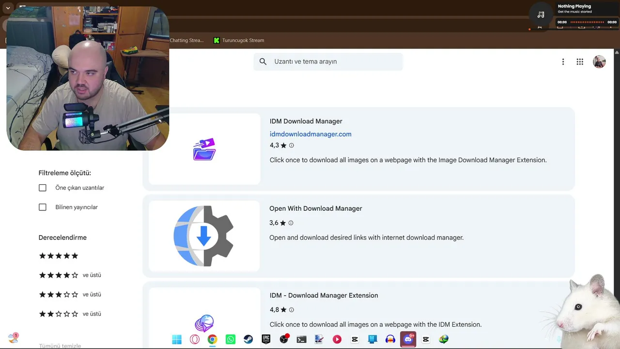
Task: Open the widgets icon with notification badge
Action: pyautogui.click(x=13, y=338)
